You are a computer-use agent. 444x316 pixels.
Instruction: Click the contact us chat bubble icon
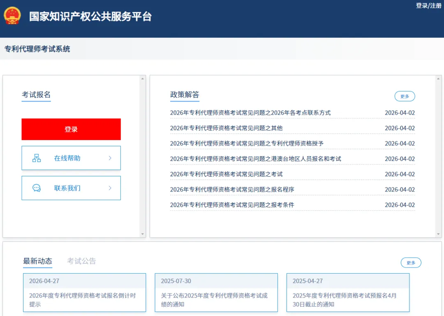tap(37, 188)
